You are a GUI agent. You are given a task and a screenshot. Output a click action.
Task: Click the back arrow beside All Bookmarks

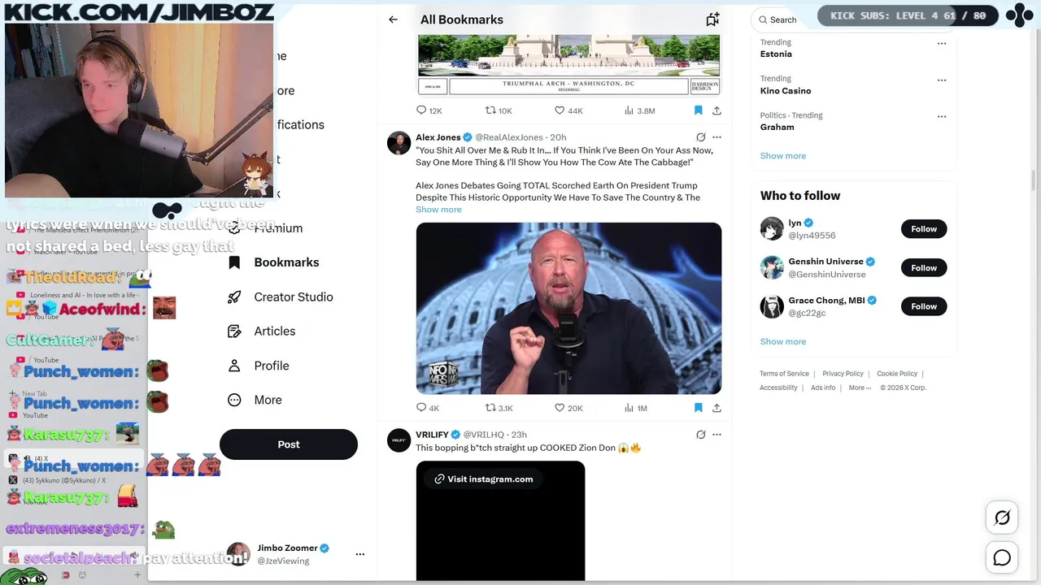pyautogui.click(x=393, y=19)
